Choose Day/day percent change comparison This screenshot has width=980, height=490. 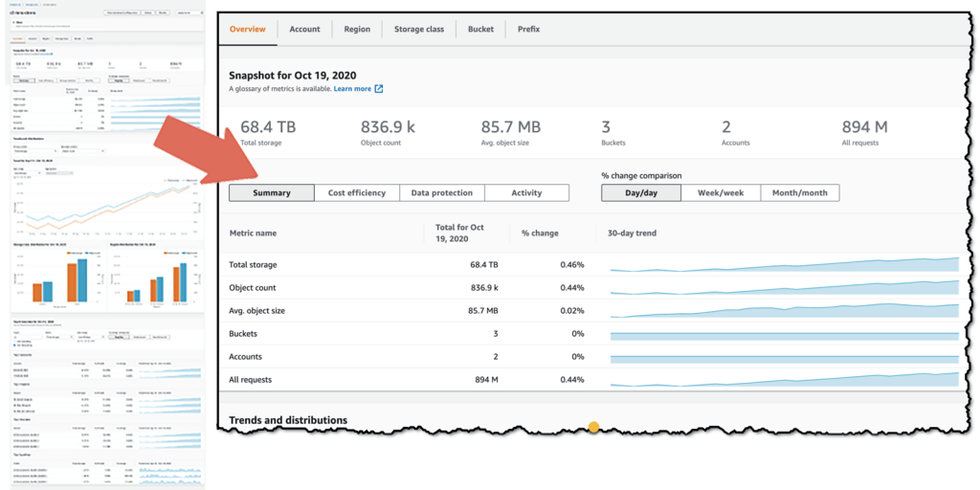tap(641, 192)
